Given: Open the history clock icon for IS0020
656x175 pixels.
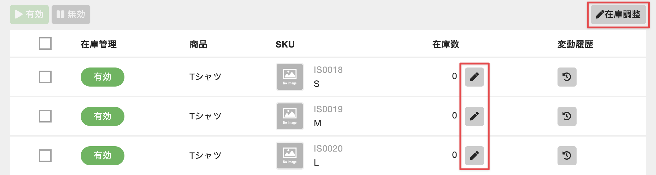Looking at the screenshot, I should click(567, 156).
